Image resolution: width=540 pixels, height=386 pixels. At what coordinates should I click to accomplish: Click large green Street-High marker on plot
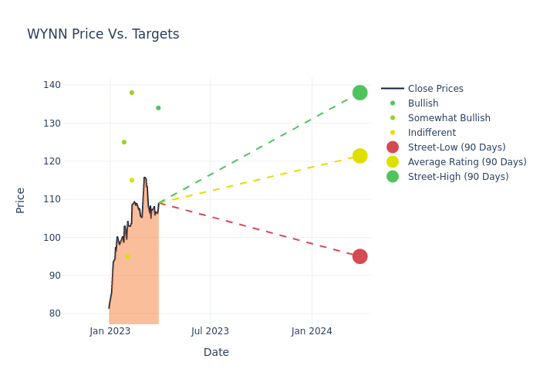pyautogui.click(x=359, y=93)
